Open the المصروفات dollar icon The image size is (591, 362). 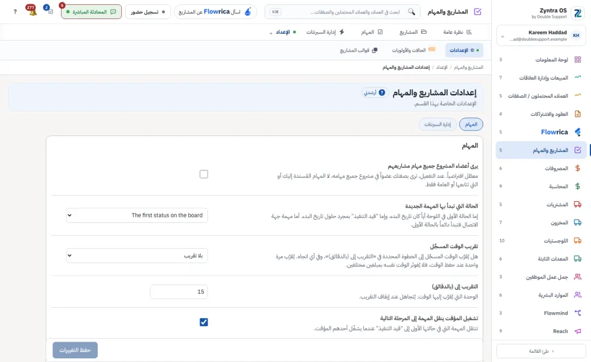(x=577, y=168)
